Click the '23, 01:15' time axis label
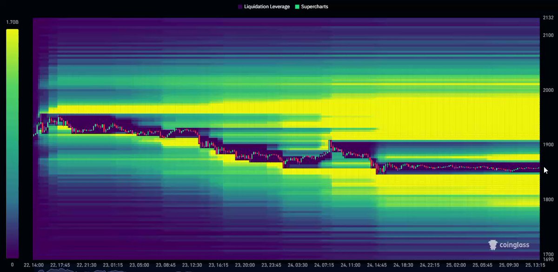This screenshot has width=558, height=272. coord(113,265)
